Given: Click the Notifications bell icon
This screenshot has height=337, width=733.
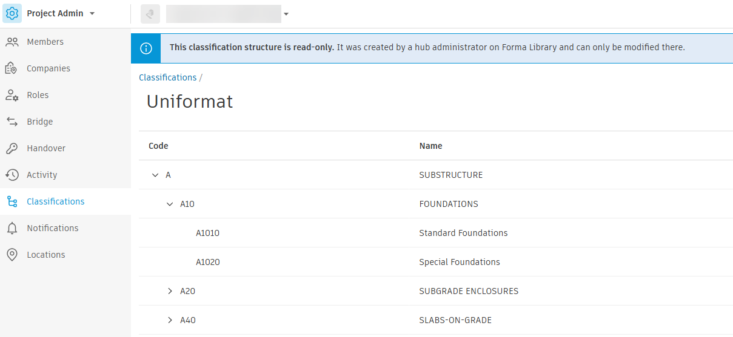Looking at the screenshot, I should point(12,228).
